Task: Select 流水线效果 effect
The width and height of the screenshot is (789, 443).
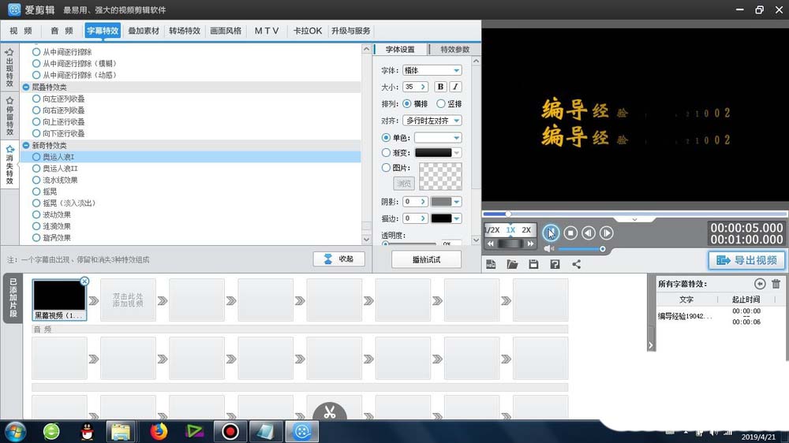Action: 36,180
